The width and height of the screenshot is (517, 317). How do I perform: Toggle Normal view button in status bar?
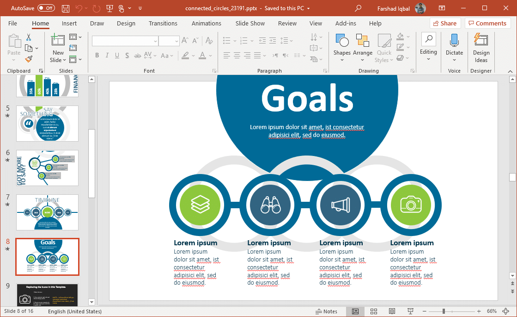pyautogui.click(x=355, y=311)
